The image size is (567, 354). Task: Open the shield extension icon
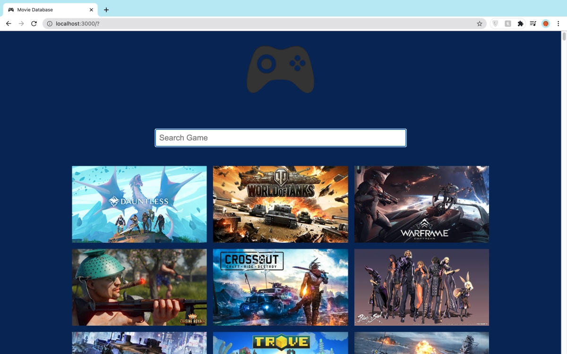495,24
